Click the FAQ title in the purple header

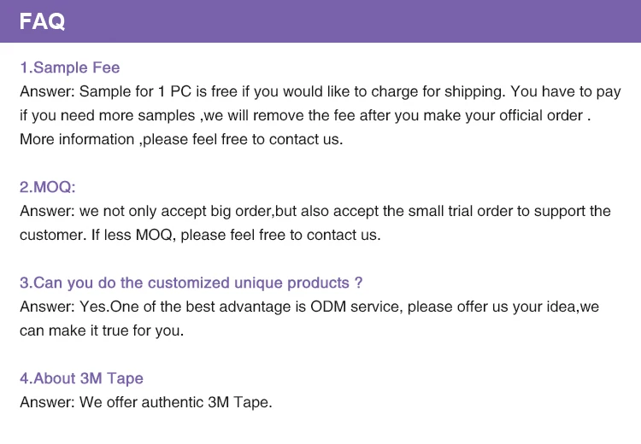pyautogui.click(x=43, y=21)
